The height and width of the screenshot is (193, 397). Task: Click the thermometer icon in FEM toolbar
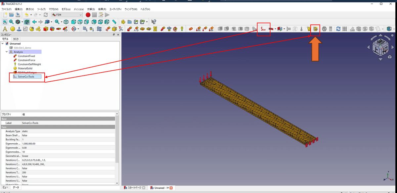pos(301,29)
